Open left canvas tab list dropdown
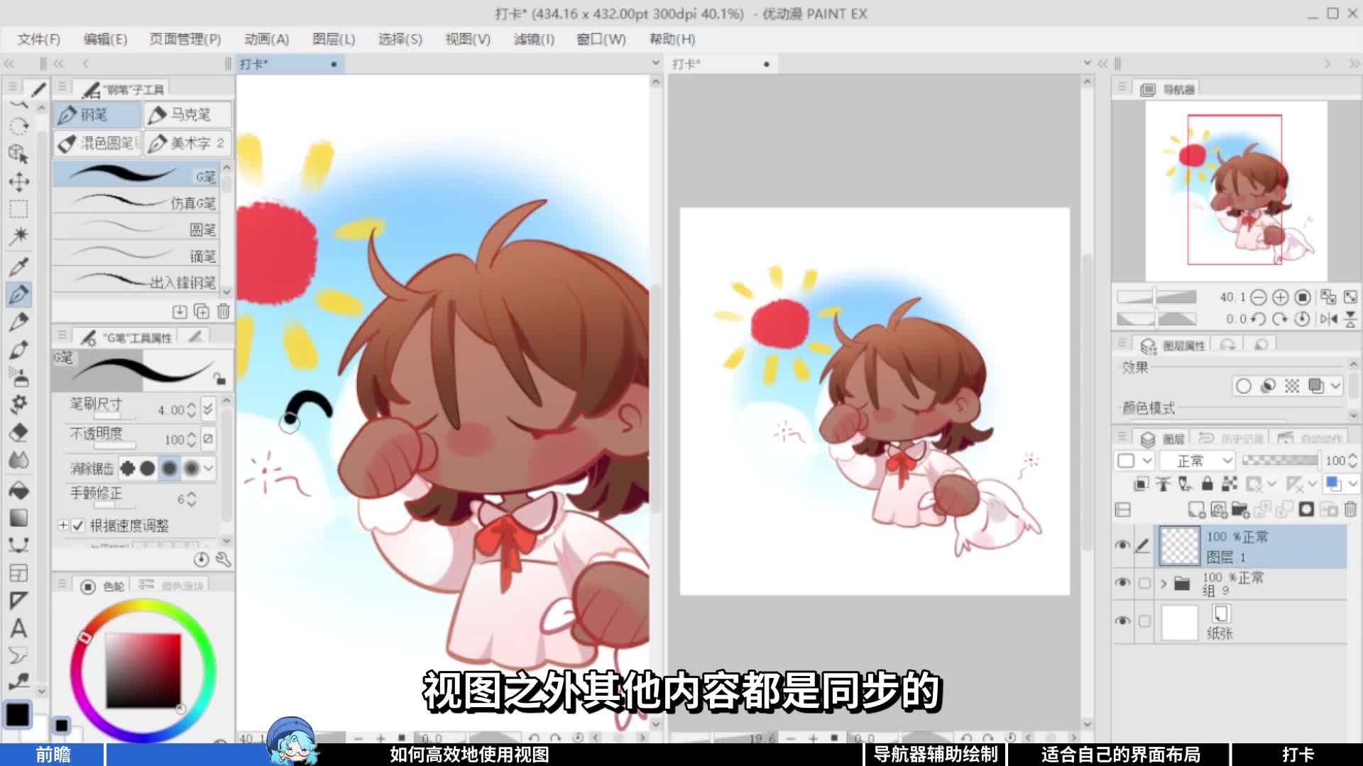Image resolution: width=1363 pixels, height=766 pixels. click(655, 63)
